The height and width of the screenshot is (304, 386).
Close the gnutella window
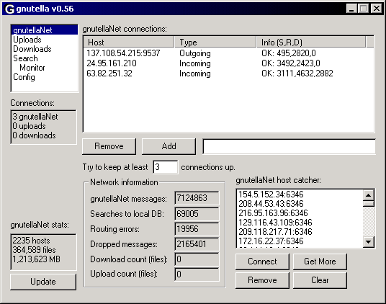(x=377, y=9)
